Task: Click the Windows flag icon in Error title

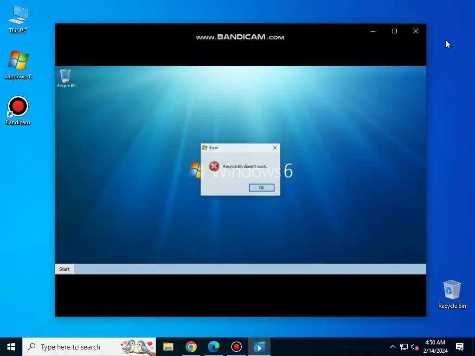Action: (205, 148)
